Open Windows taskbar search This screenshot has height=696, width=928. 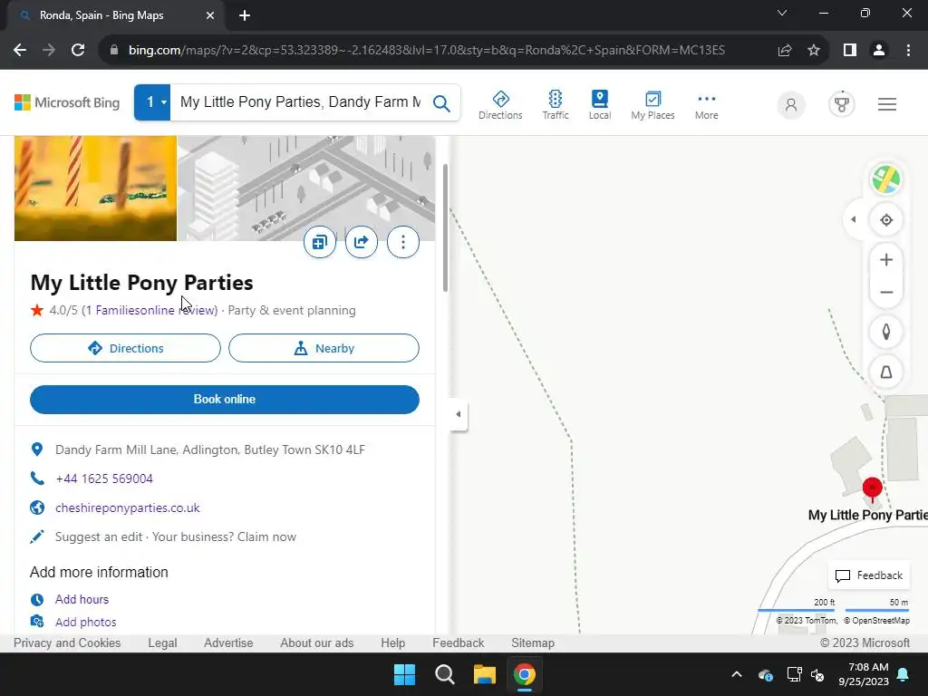pyautogui.click(x=444, y=674)
